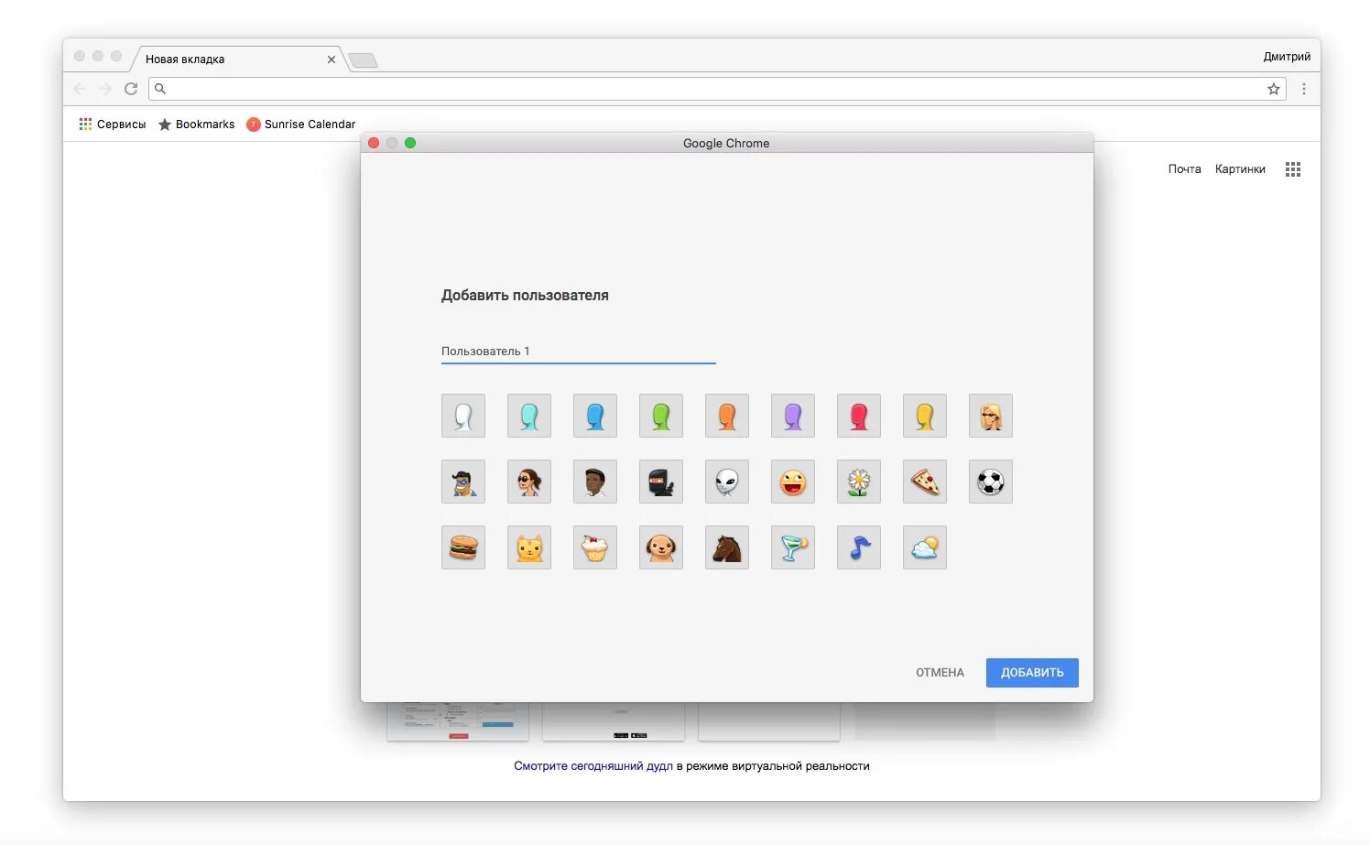Click the Почта link
Screen dimensions: 1370x845
(1184, 168)
